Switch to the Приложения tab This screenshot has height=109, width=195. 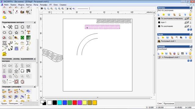point(169,104)
